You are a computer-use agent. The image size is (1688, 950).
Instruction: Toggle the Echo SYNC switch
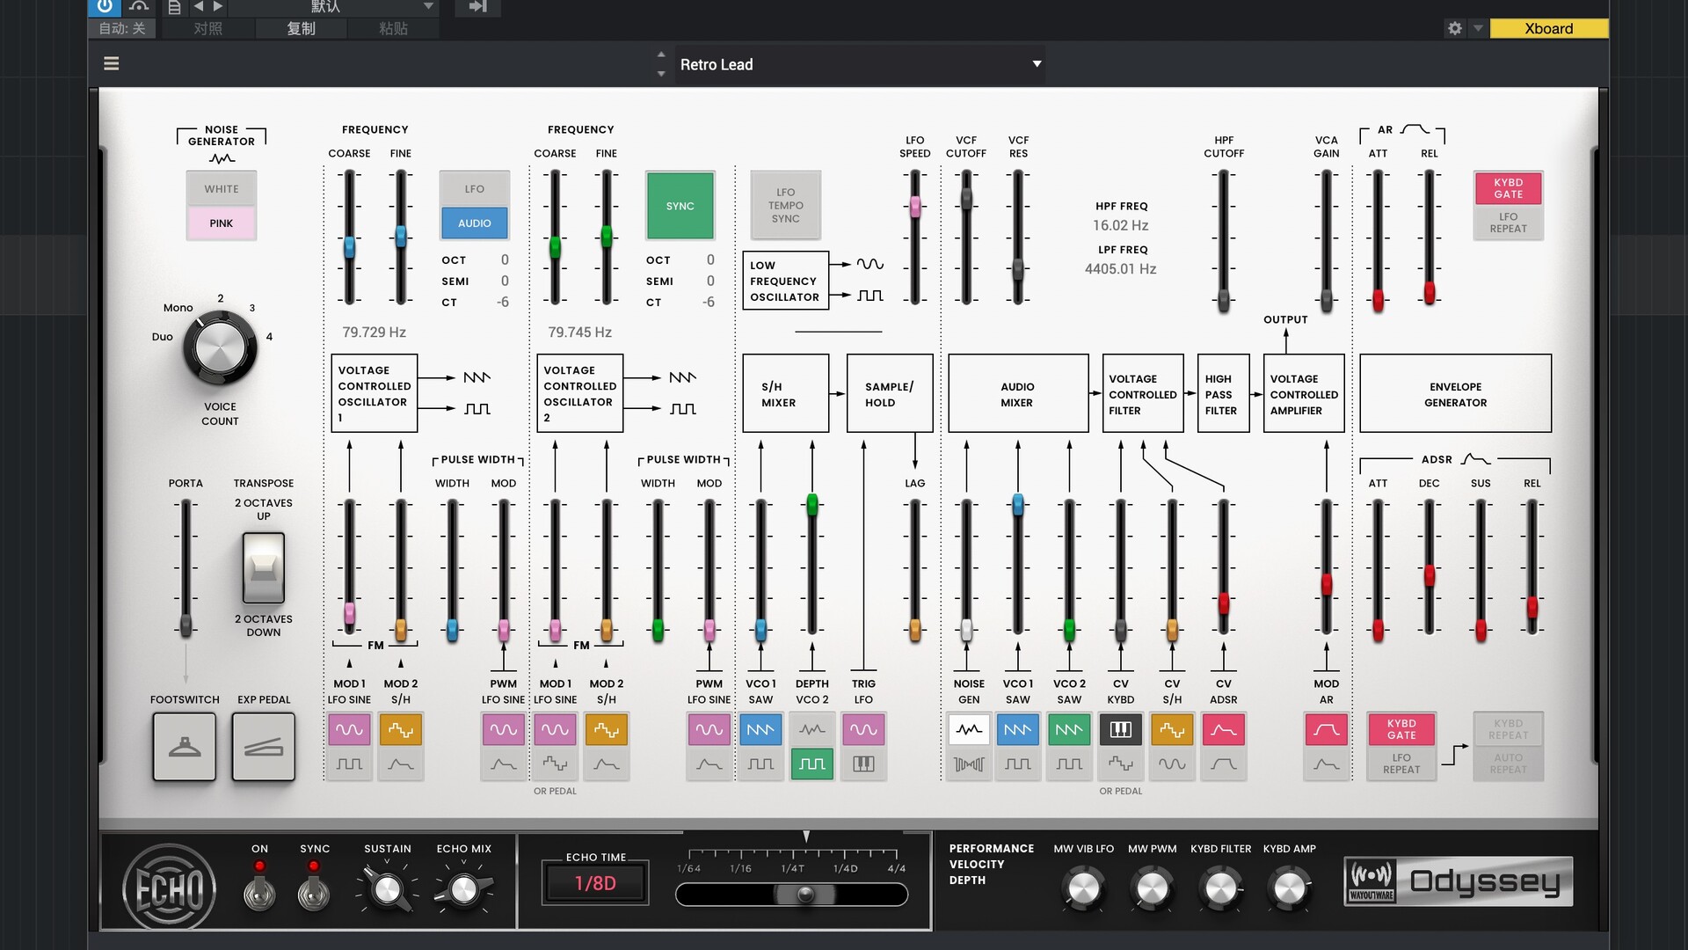[314, 888]
